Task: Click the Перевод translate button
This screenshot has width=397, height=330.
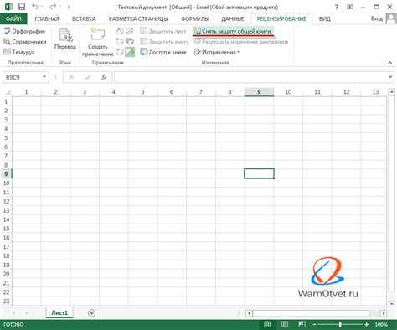Action: [65, 39]
